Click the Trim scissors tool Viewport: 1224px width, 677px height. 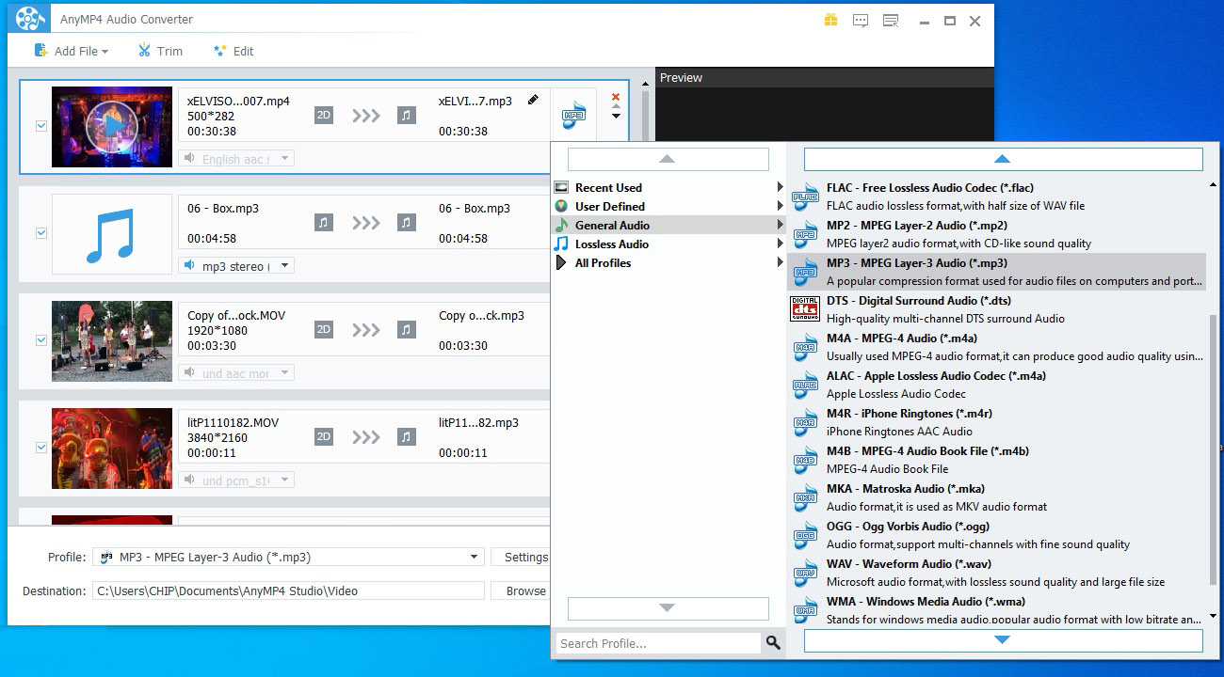click(160, 51)
